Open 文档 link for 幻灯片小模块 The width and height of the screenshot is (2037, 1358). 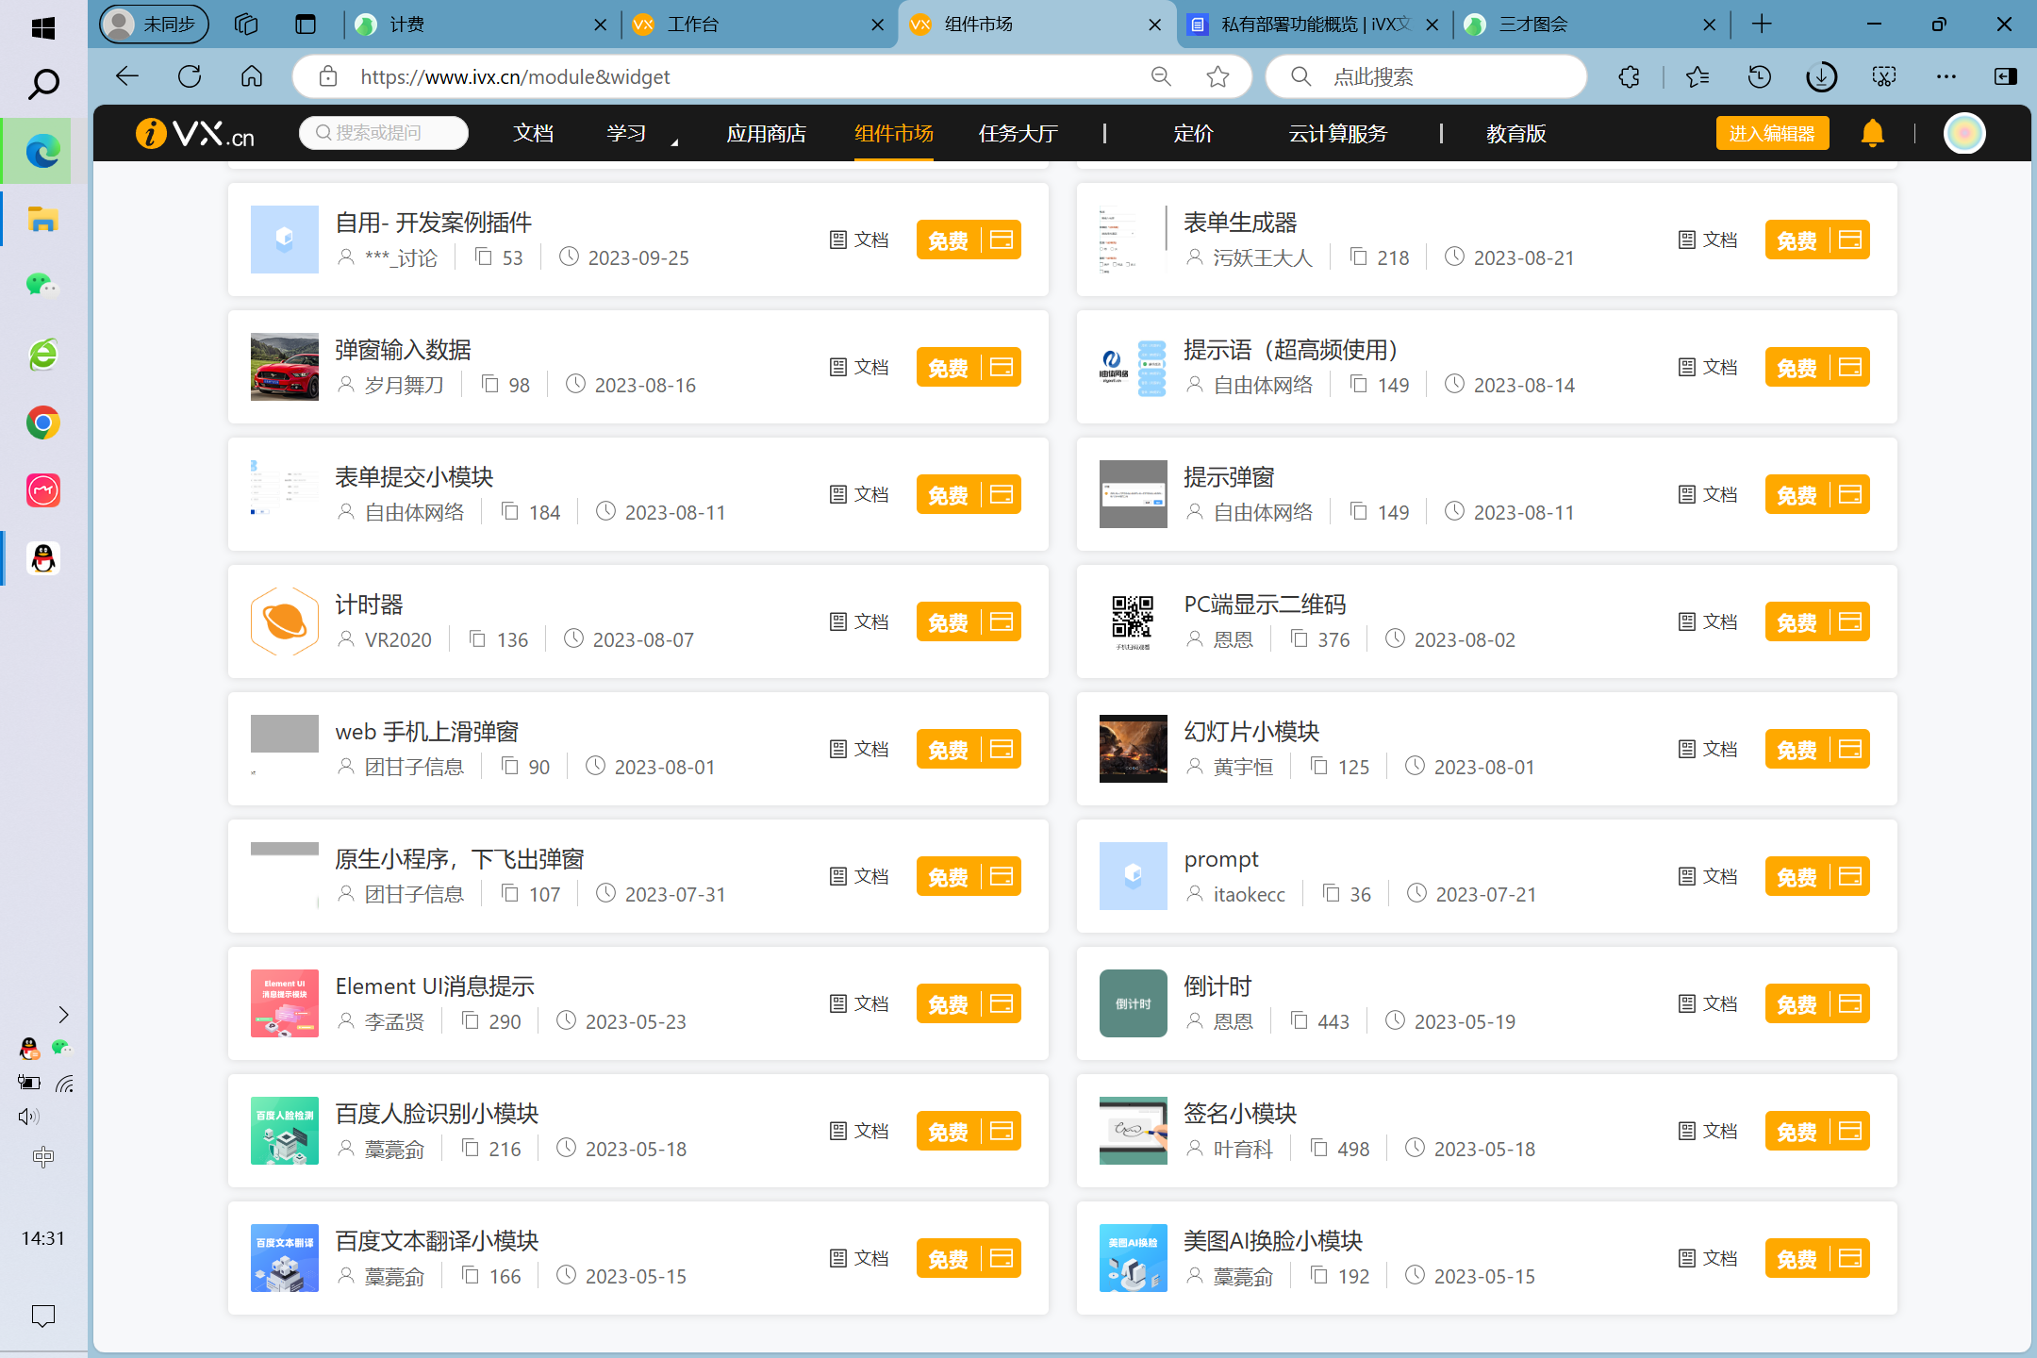pos(1708,749)
